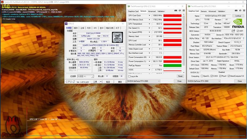The width and height of the screenshot is (247, 139).
Task: Open the GPU Temperature sensor dropdown
Action: (x=149, y=24)
